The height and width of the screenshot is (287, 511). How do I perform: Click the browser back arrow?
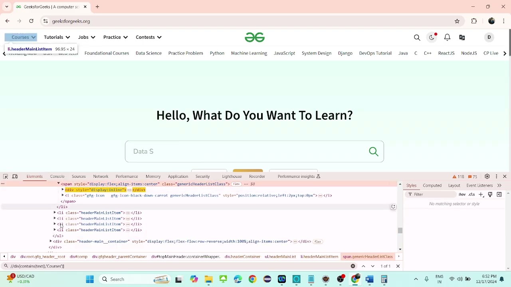(7, 21)
